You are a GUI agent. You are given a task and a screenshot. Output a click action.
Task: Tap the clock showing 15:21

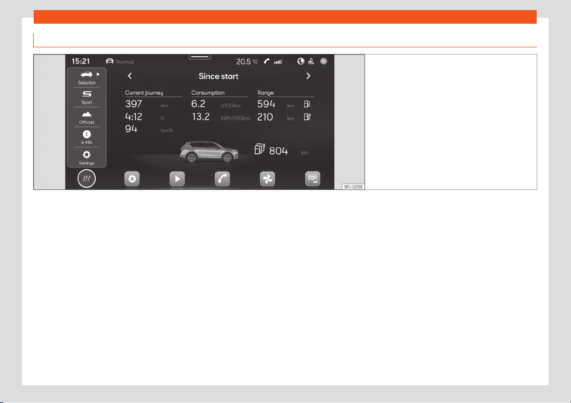pyautogui.click(x=80, y=61)
